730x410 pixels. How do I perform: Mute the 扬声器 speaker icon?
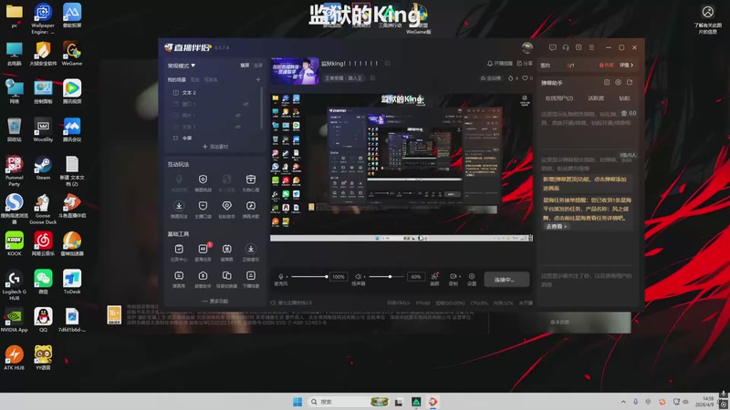(x=358, y=277)
